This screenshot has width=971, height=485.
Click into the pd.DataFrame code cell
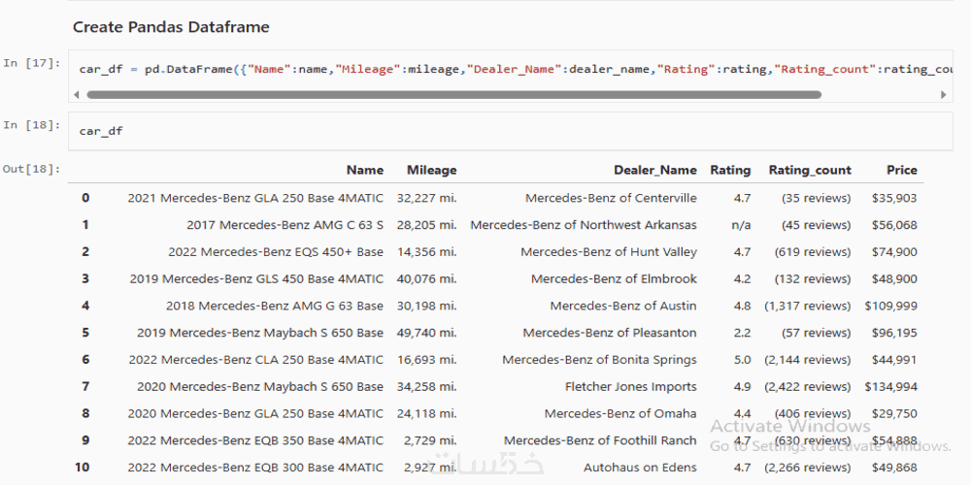[485, 69]
